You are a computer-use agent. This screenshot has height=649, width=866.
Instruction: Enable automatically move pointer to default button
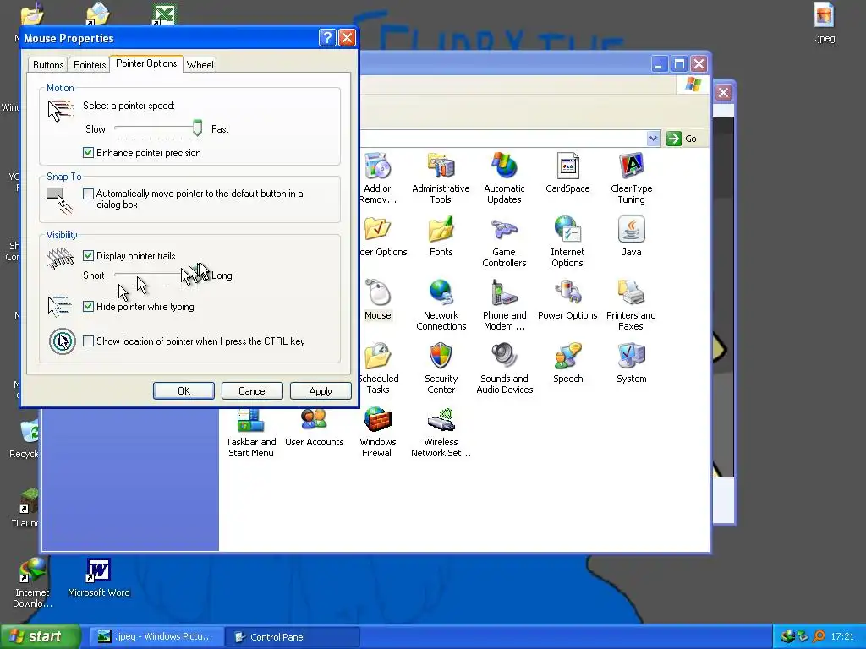[x=88, y=194]
